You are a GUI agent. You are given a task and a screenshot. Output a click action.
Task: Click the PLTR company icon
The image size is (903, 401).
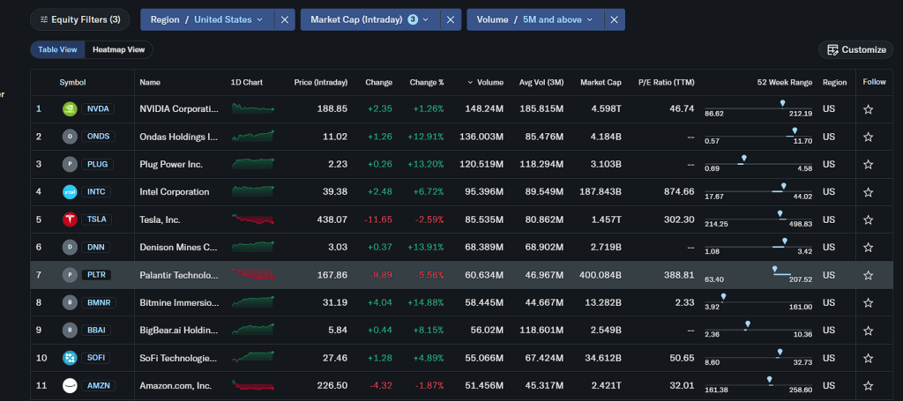pyautogui.click(x=70, y=275)
